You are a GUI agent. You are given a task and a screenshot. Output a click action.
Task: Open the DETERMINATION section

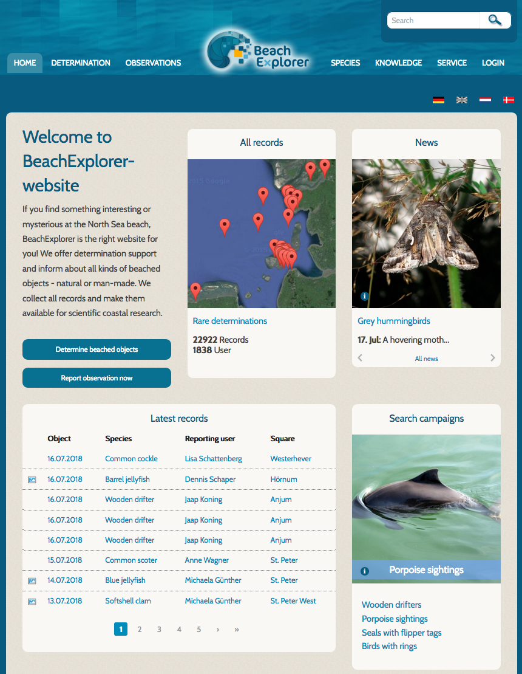coord(80,63)
